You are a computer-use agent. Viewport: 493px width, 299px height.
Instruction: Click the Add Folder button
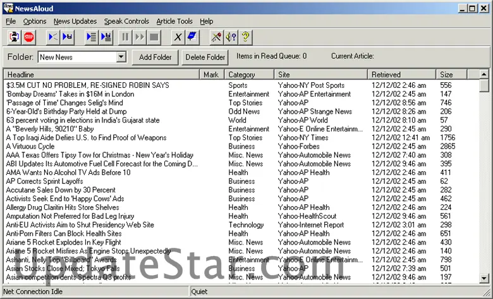tap(155, 58)
